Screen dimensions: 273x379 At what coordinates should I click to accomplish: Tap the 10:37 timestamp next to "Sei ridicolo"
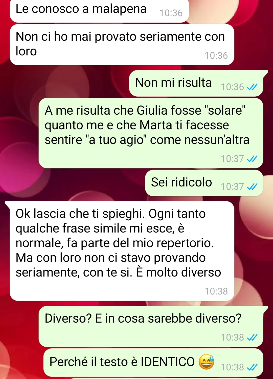click(x=232, y=187)
